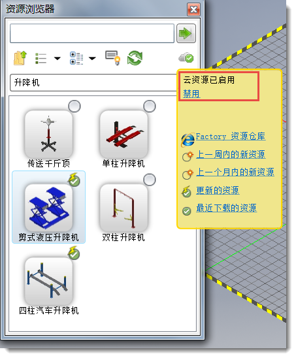Viewport: 296px width, 358px height.
Task: Click the search text field
Action: (92, 33)
